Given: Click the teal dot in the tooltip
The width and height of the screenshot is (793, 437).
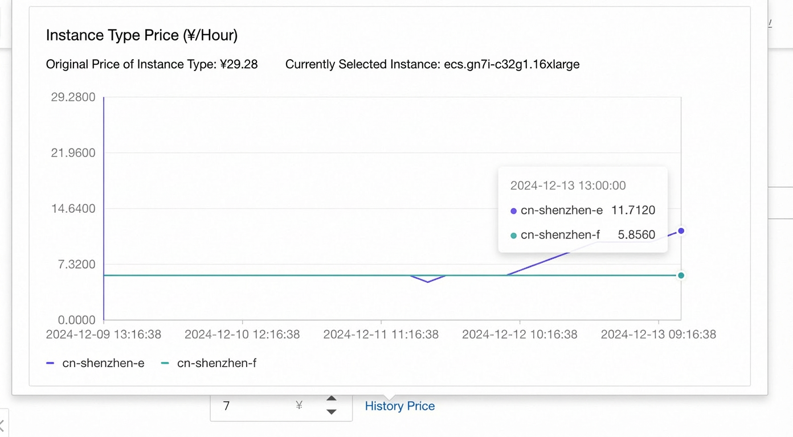Looking at the screenshot, I should [513, 236].
